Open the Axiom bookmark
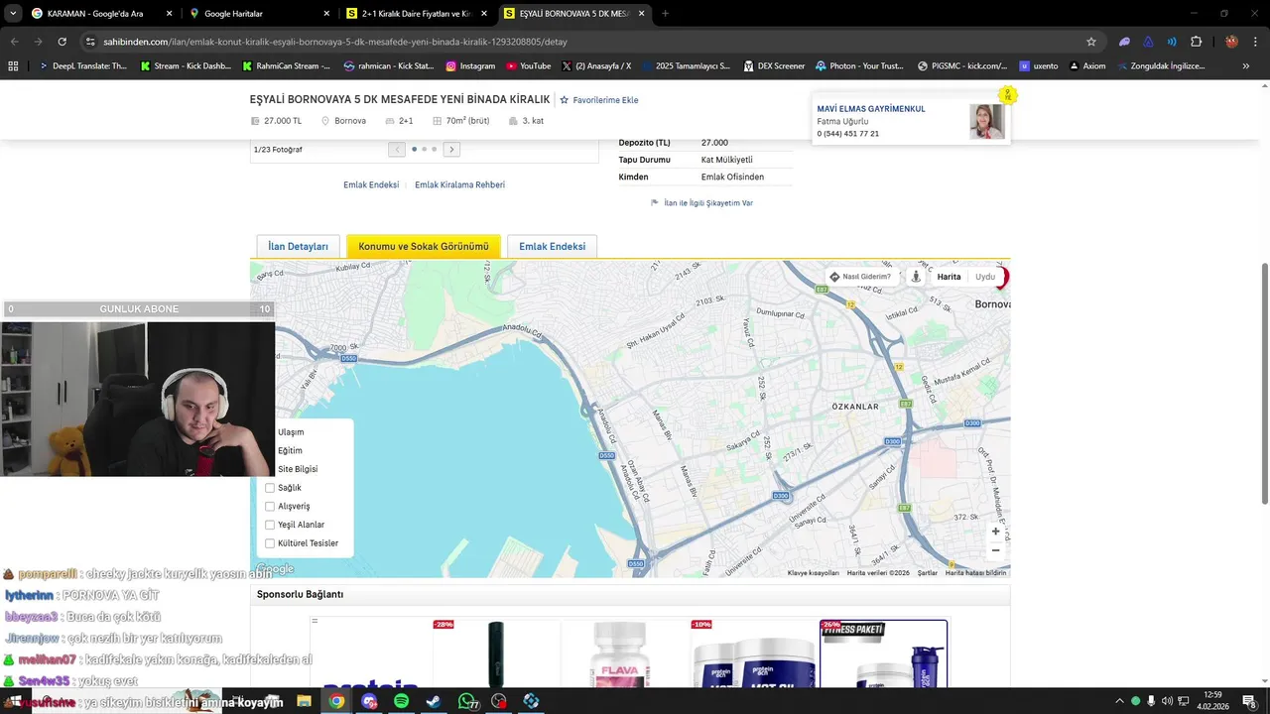This screenshot has width=1270, height=714. click(x=1086, y=66)
